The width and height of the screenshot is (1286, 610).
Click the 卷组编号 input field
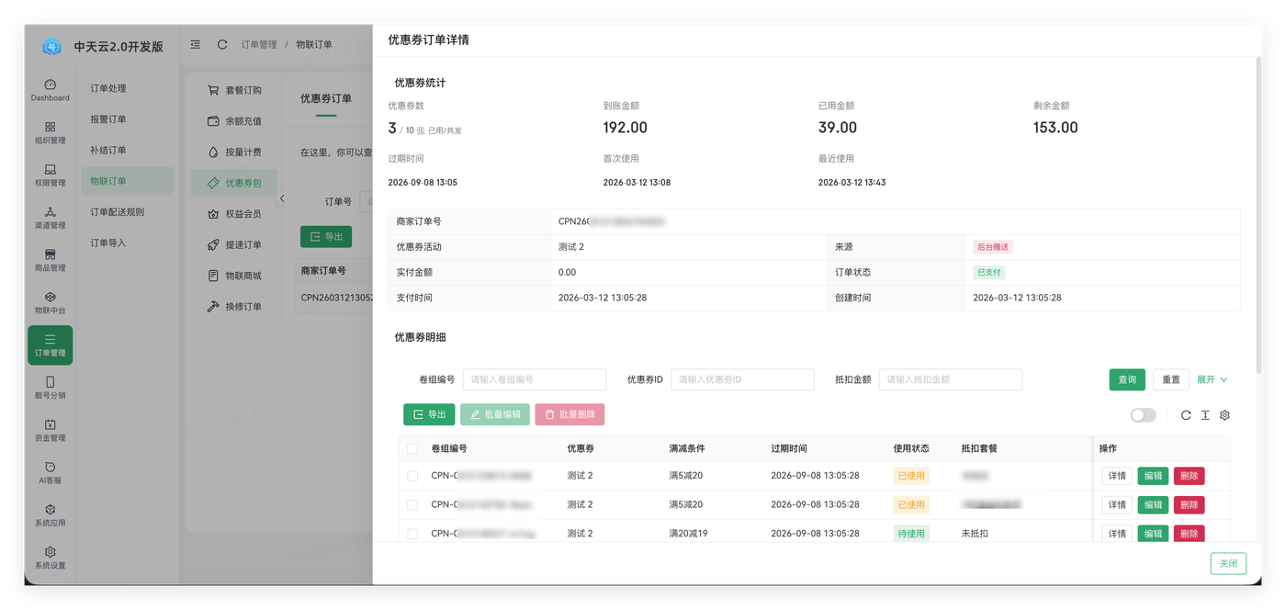pos(535,379)
